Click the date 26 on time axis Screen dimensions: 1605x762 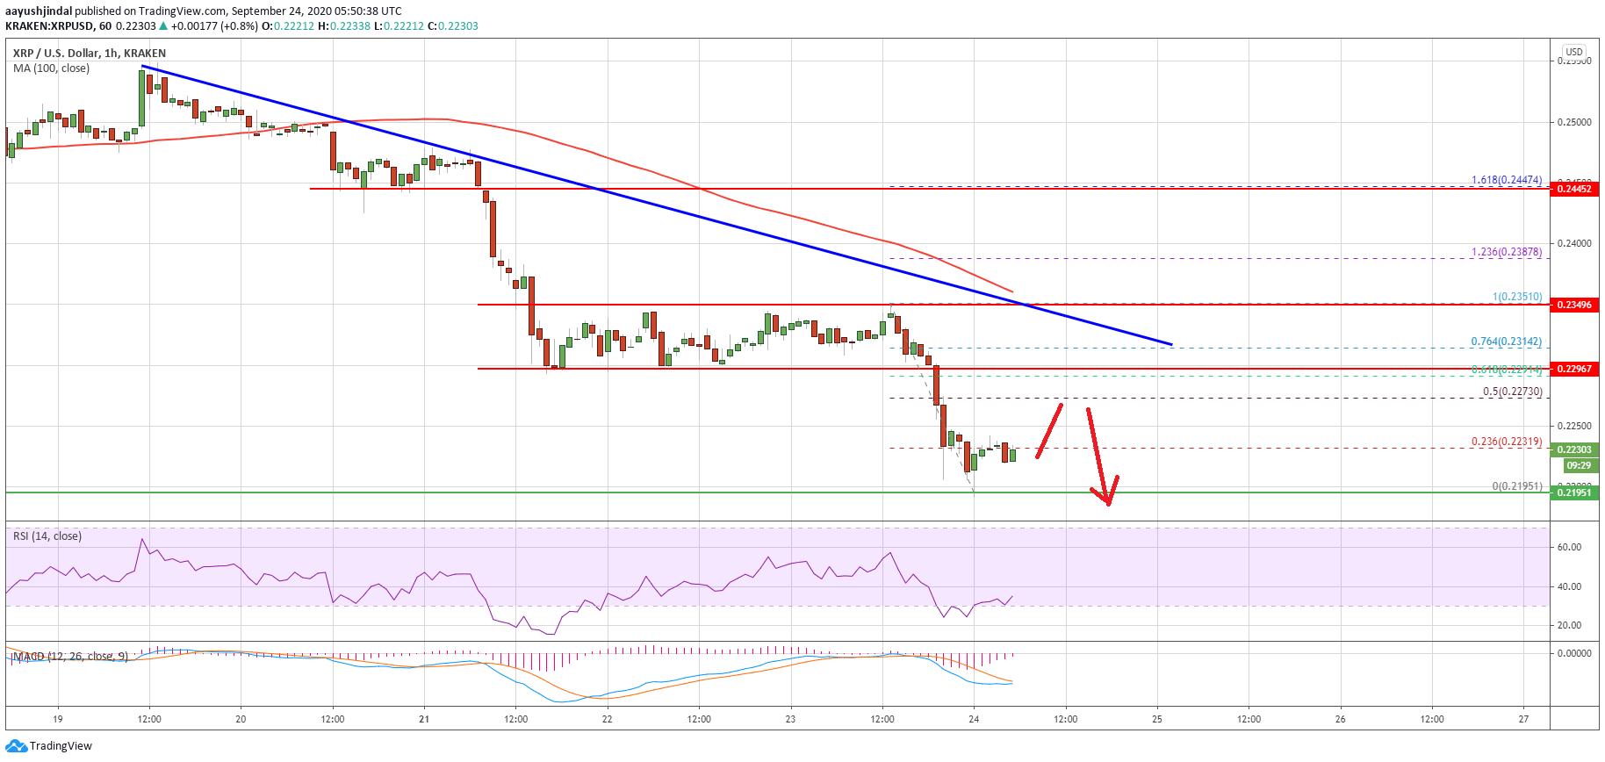[1340, 719]
